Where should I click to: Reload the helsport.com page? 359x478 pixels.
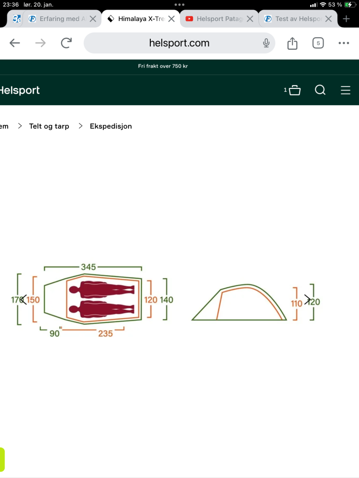66,43
